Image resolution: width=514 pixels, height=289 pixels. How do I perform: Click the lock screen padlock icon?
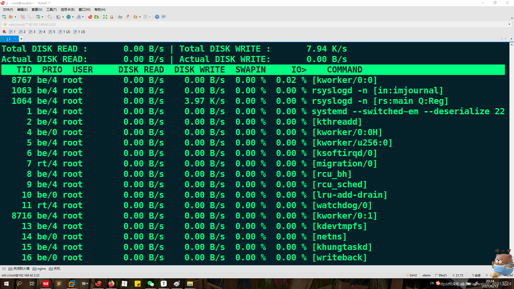click(112, 17)
